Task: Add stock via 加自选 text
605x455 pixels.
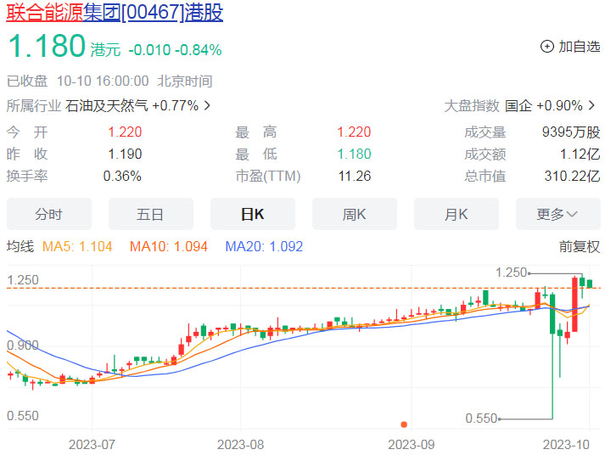Action: click(x=580, y=47)
